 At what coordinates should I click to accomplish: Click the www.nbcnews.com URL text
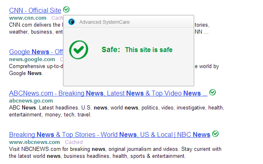35,142
